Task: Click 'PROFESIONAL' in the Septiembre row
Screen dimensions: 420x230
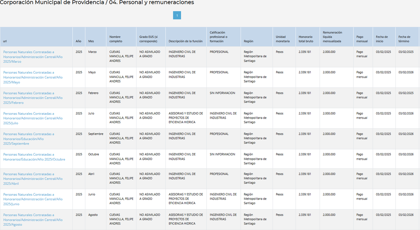Action: click(x=219, y=134)
